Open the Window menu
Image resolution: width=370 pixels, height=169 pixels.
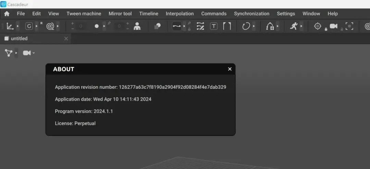pos(311,14)
